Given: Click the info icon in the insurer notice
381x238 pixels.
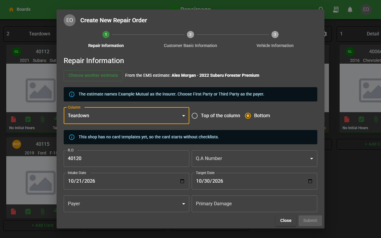Looking at the screenshot, I should click(72, 94).
